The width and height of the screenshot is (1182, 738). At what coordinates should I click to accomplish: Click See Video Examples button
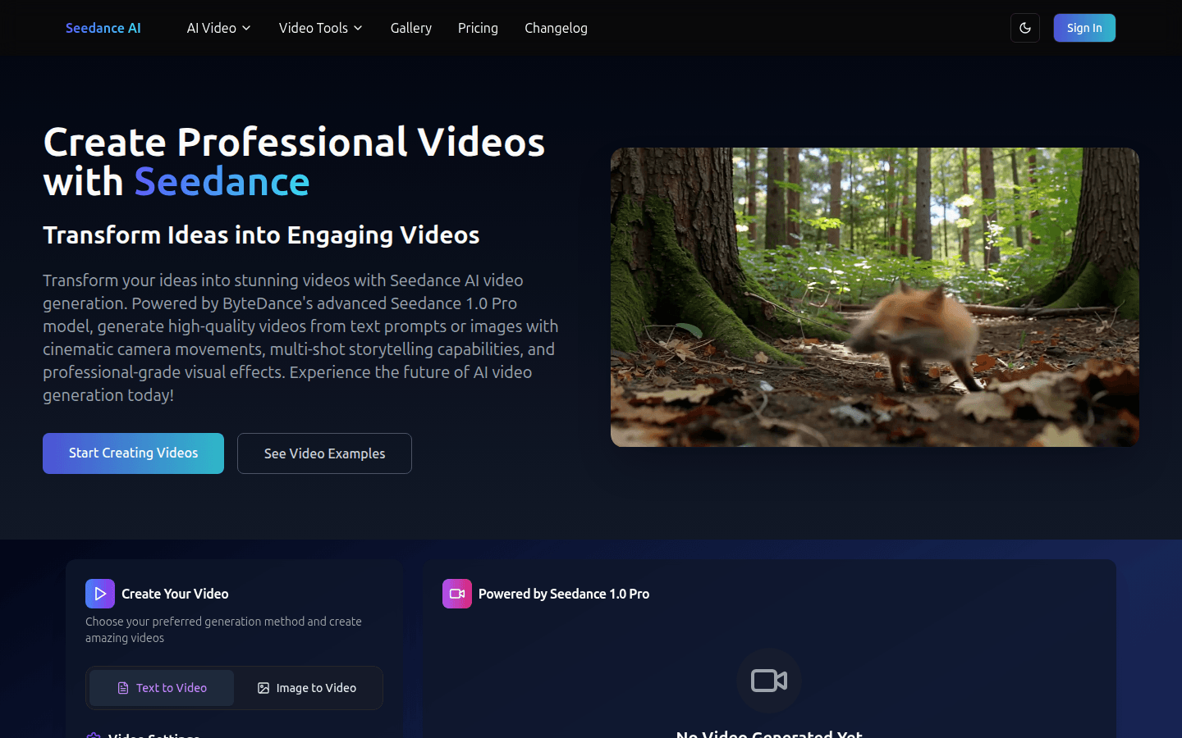tap(324, 453)
